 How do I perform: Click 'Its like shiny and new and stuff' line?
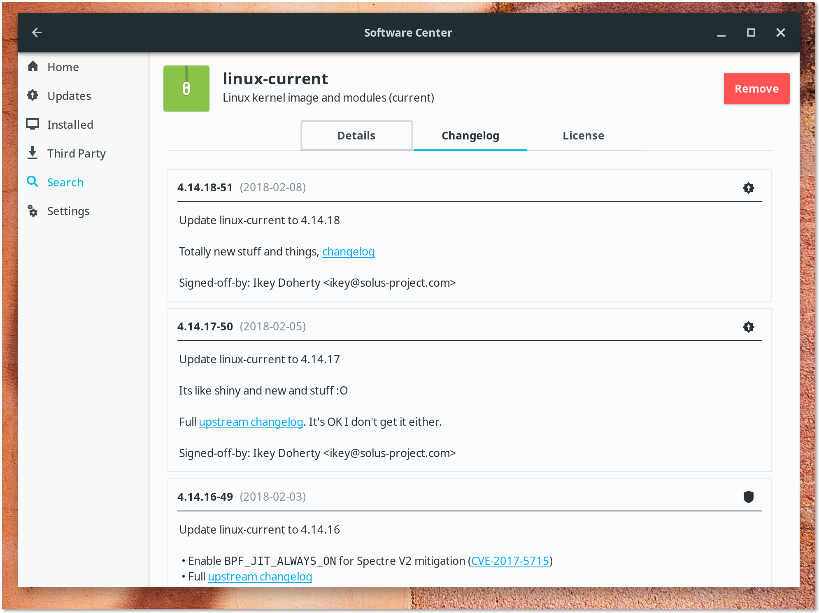pos(263,390)
